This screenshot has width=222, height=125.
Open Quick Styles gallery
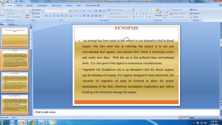[165, 14]
